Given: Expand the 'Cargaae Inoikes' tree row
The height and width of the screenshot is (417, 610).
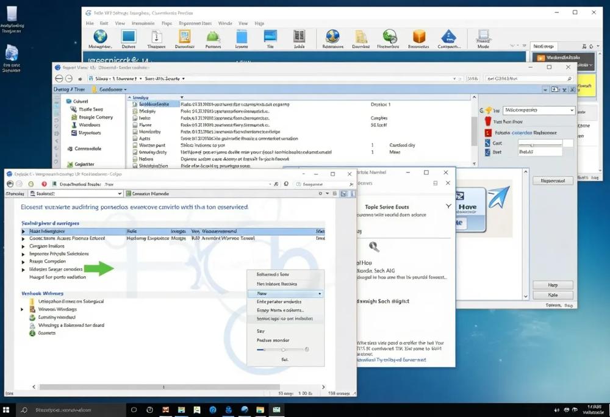Looking at the screenshot, I should 23,246.
